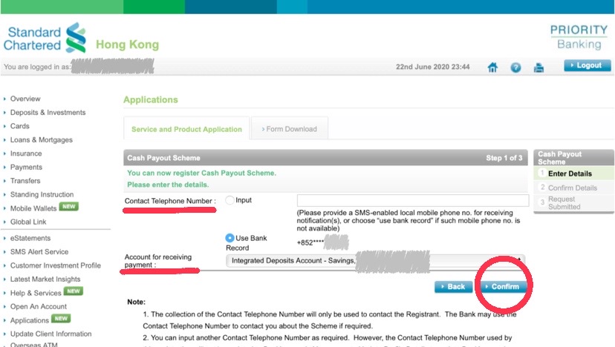Screen dimensions: 615x347
Task: Open Latest Market Insights
Action: click(x=45, y=280)
